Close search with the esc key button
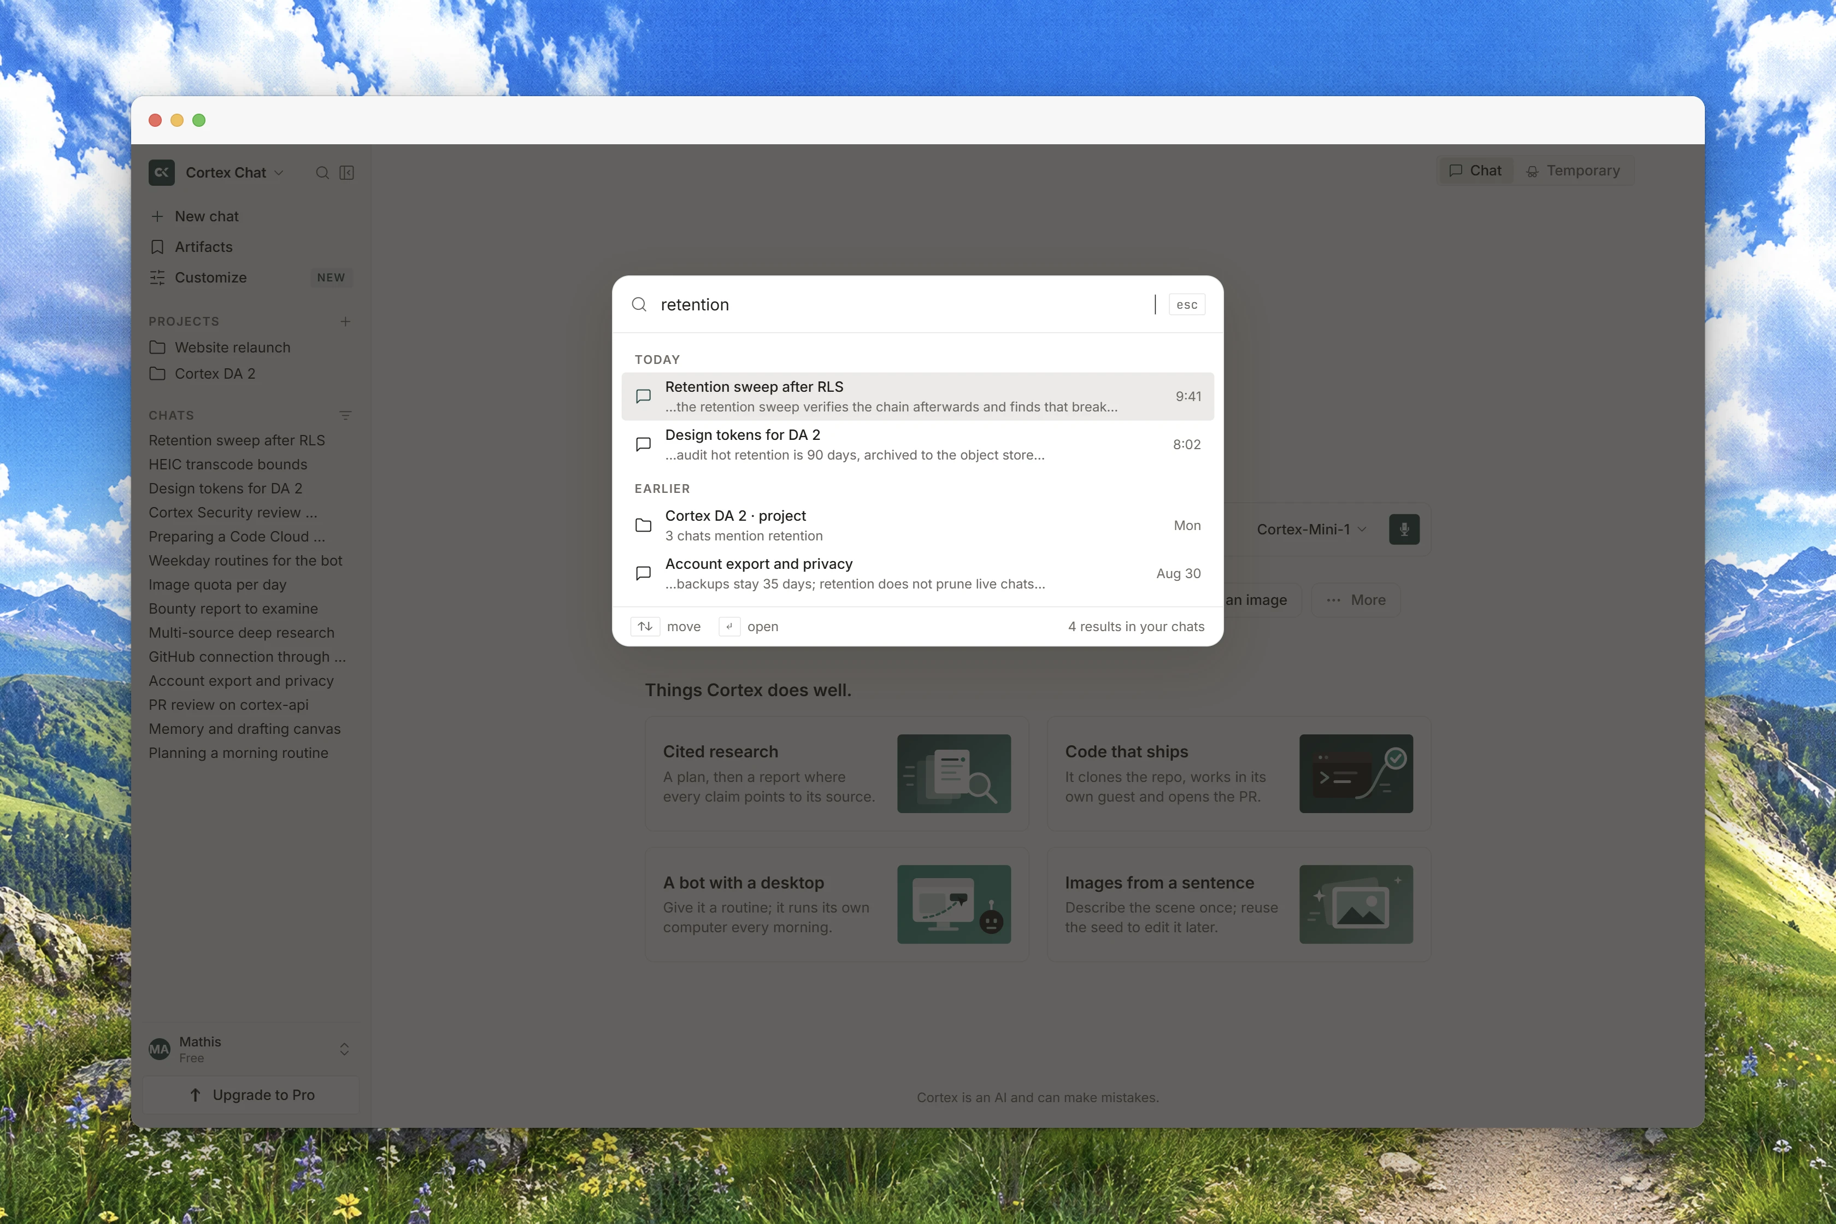Image resolution: width=1836 pixels, height=1224 pixels. pyautogui.click(x=1186, y=304)
